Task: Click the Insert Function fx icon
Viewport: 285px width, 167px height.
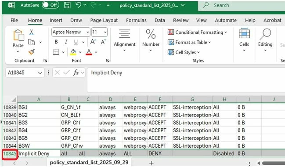Action: click(x=76, y=73)
